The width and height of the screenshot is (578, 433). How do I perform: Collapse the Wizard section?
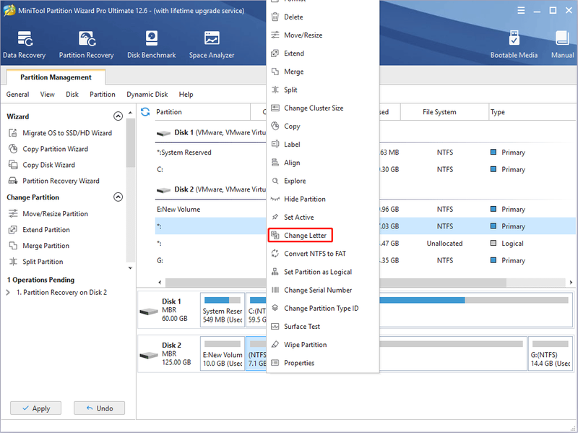tap(118, 116)
